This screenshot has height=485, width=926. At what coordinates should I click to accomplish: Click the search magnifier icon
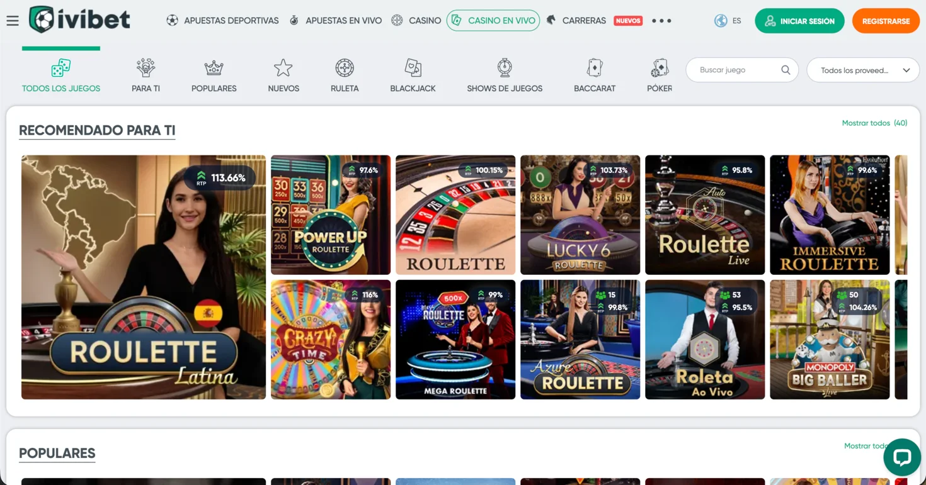[786, 70]
